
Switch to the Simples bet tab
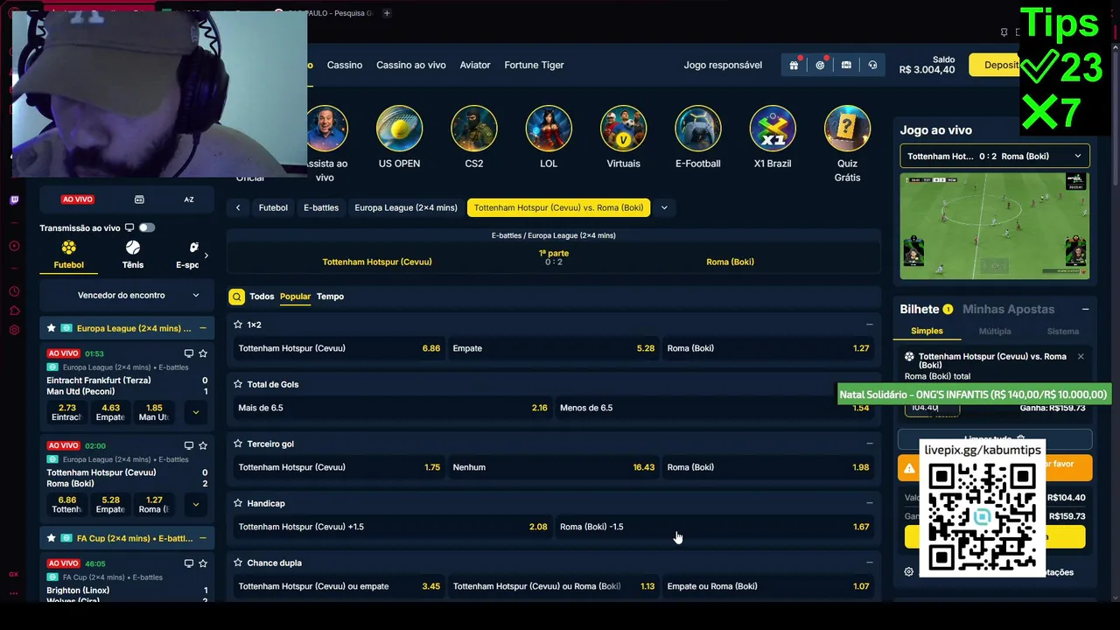(x=927, y=331)
